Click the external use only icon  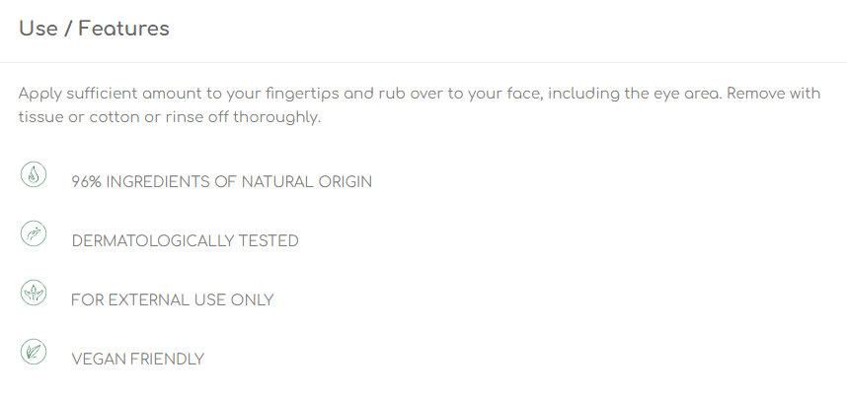click(x=34, y=294)
